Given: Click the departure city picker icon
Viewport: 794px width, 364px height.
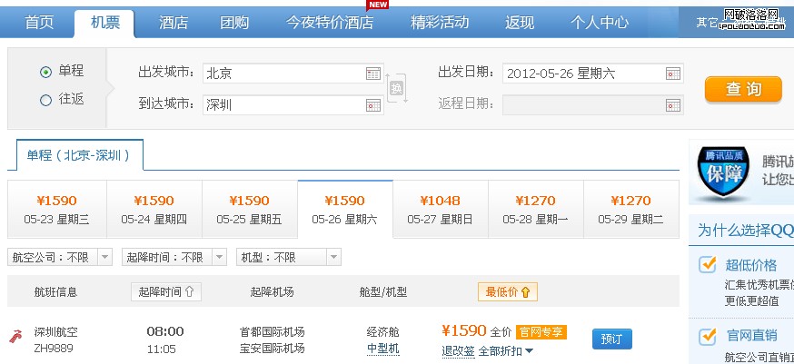Looking at the screenshot, I should [x=372, y=74].
